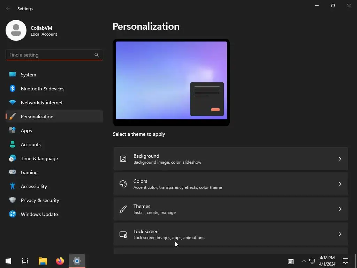The height and width of the screenshot is (268, 357).
Task: Open the notification center icon
Action: [x=345, y=261]
